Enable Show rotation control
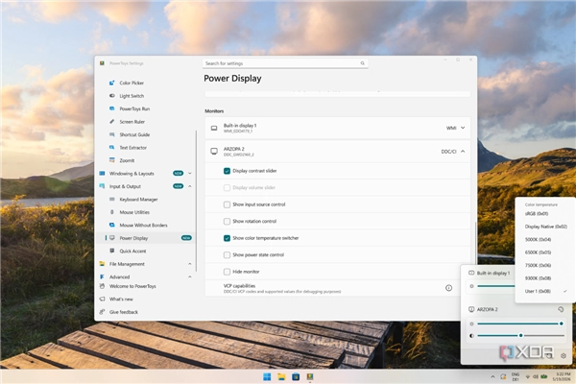Screen dimensions: 576x384 [x=227, y=221]
